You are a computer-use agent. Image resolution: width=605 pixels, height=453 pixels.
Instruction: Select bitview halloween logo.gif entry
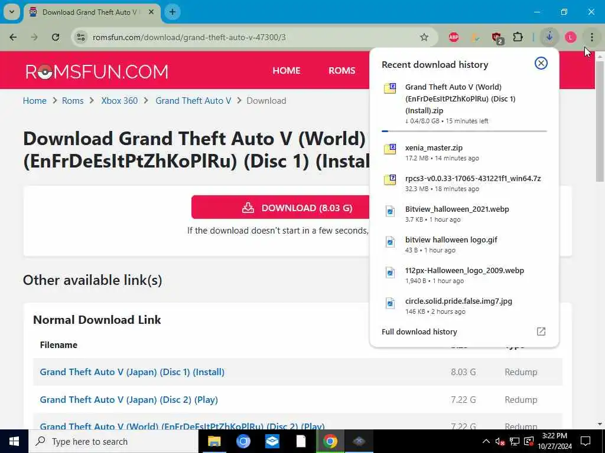coord(464,245)
